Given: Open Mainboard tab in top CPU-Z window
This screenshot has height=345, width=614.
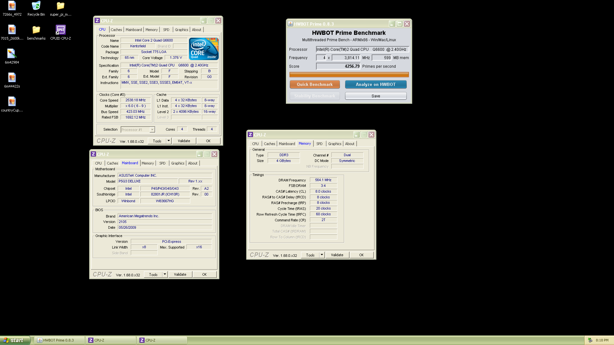Looking at the screenshot, I should pos(134,30).
